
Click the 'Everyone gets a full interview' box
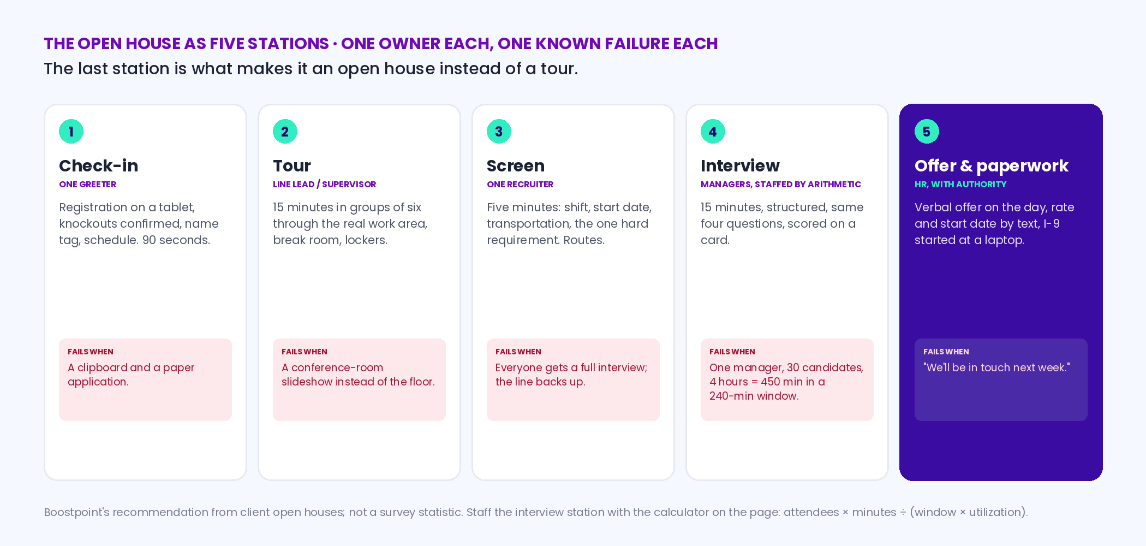(573, 379)
